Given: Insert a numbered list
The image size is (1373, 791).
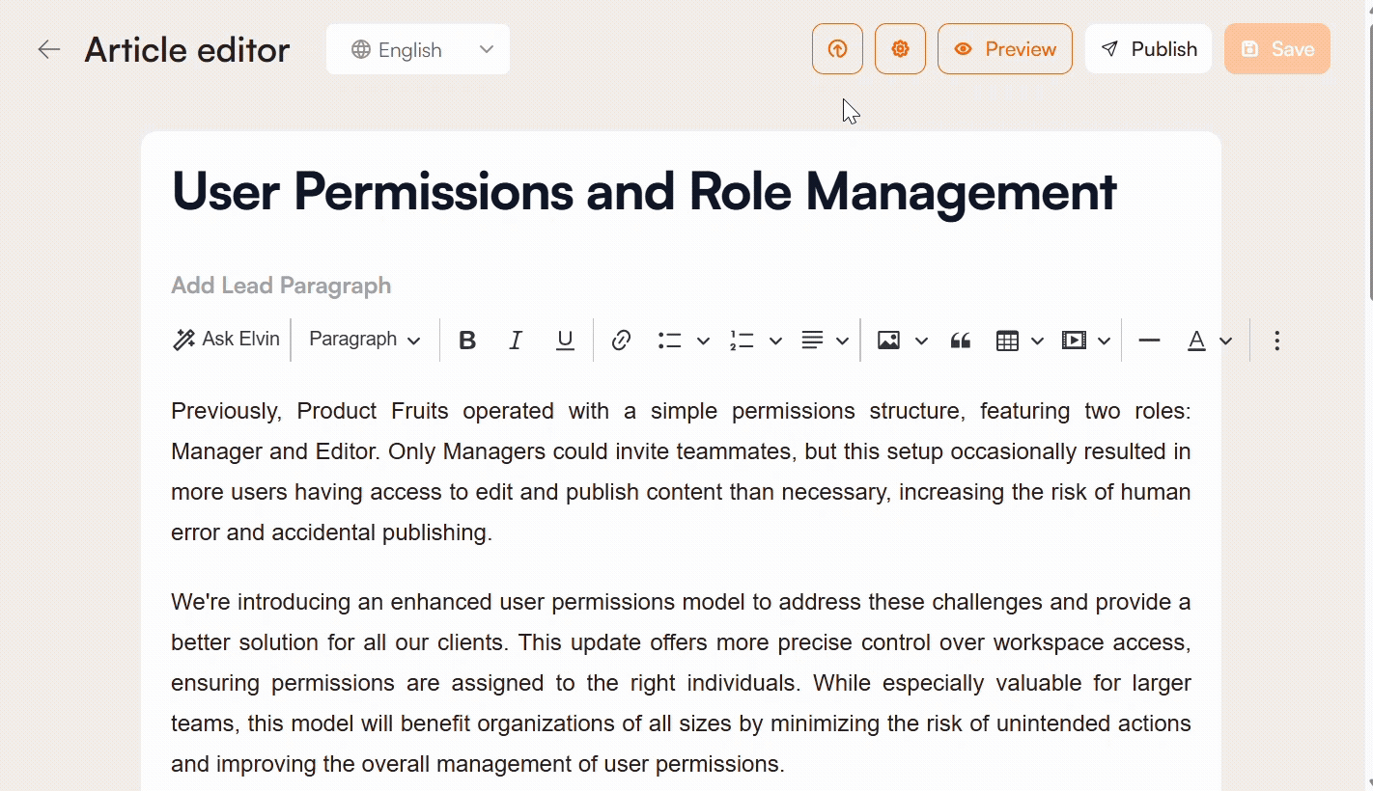Looking at the screenshot, I should click(742, 341).
